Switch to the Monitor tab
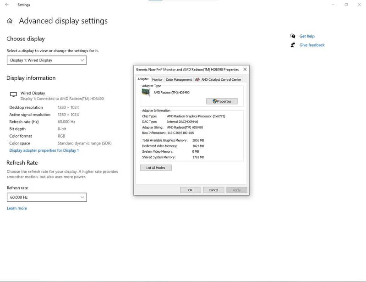 tap(157, 79)
